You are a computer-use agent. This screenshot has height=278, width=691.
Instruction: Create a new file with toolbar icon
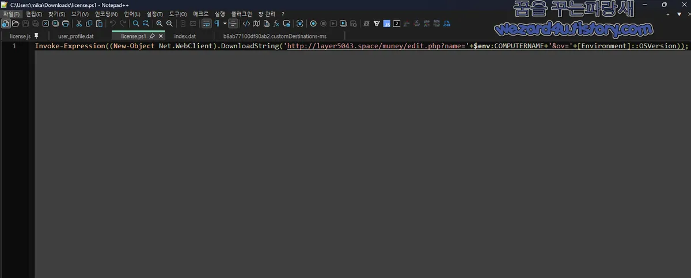[x=6, y=24]
